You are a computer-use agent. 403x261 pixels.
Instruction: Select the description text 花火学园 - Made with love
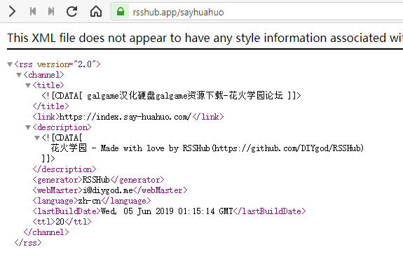click(107, 148)
